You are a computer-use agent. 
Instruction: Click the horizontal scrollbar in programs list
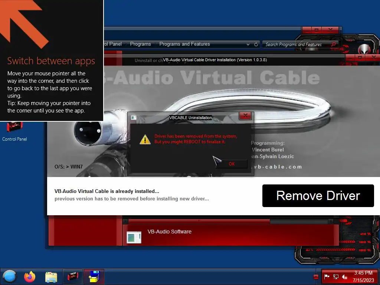(199, 221)
